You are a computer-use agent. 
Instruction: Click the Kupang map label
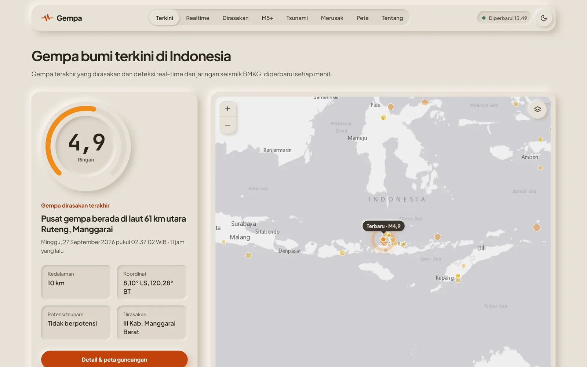click(x=445, y=278)
